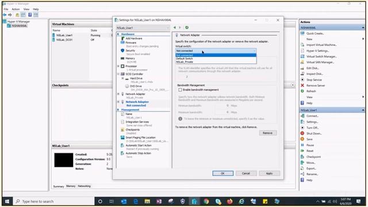Click the taskbar search box
368x207 pixels.
click(53, 201)
